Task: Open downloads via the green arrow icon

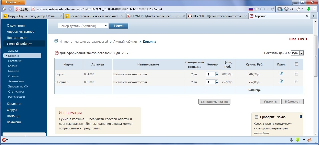Action: [309, 9]
